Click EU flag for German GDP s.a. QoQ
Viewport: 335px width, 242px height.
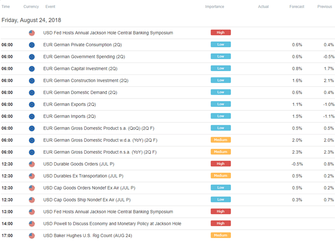point(32,129)
